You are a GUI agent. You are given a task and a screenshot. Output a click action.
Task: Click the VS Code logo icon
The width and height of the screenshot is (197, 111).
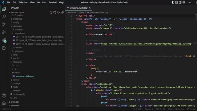click(3, 2)
